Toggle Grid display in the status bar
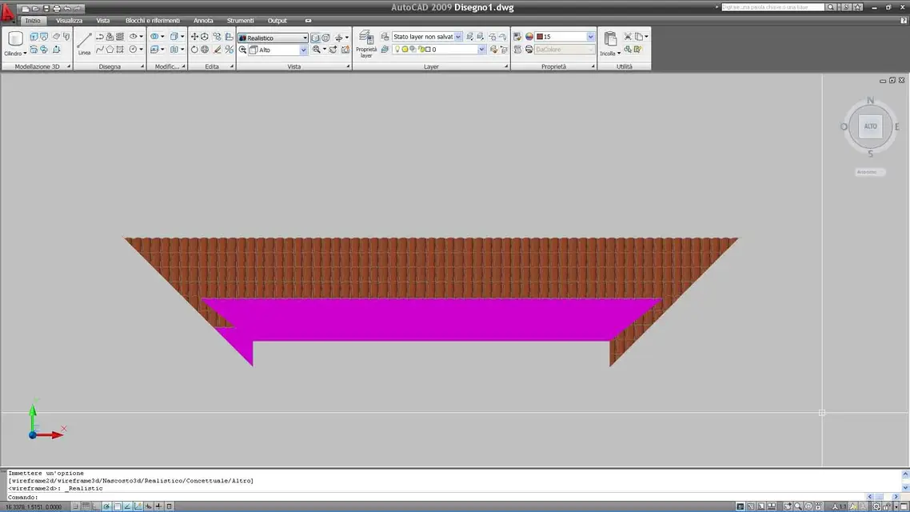Image resolution: width=910 pixels, height=512 pixels. coord(86,506)
